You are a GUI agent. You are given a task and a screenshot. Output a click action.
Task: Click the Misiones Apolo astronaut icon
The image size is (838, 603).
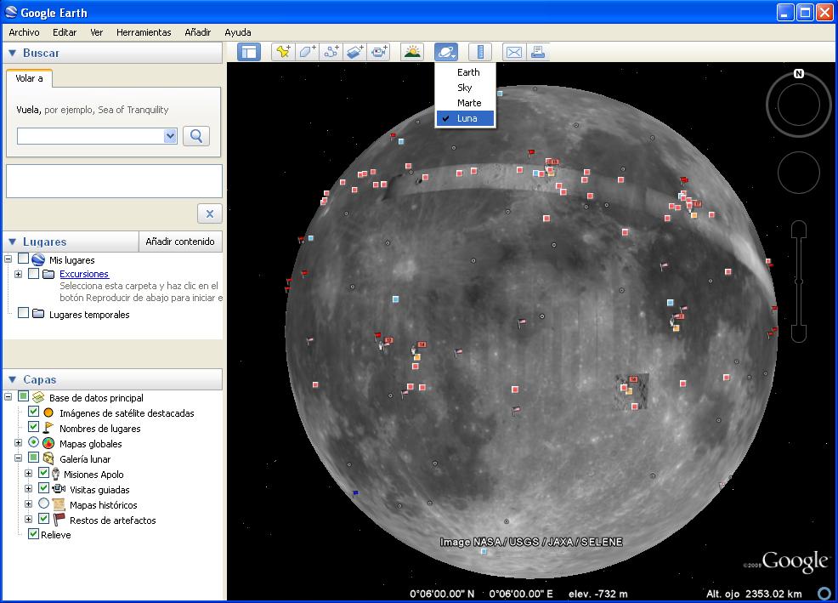[x=55, y=474]
